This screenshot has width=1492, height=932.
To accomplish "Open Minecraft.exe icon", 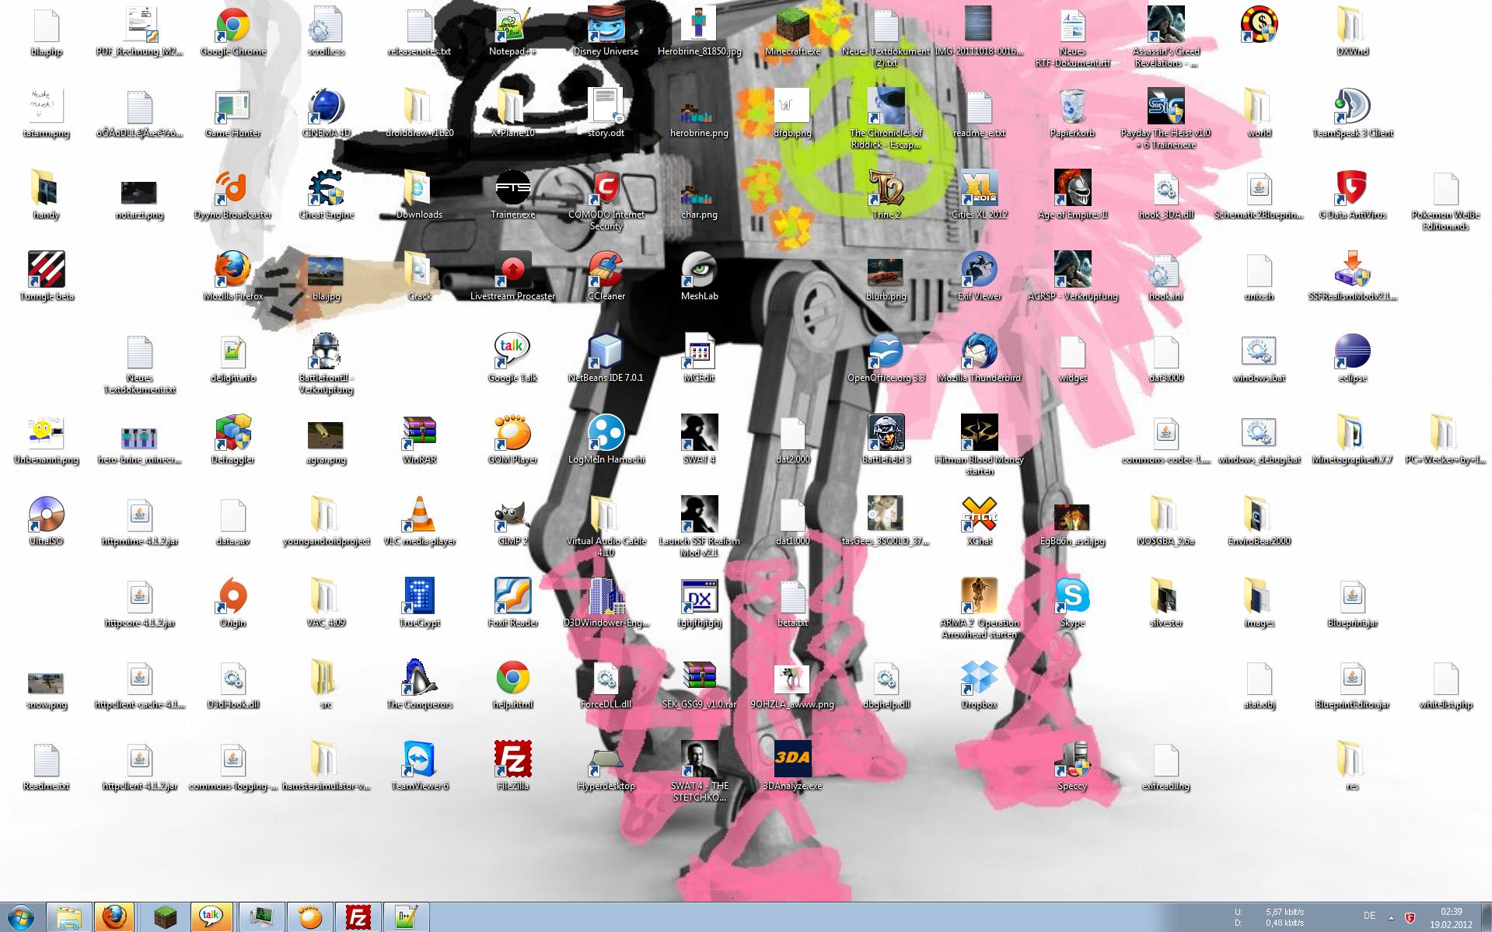I will coord(792,32).
